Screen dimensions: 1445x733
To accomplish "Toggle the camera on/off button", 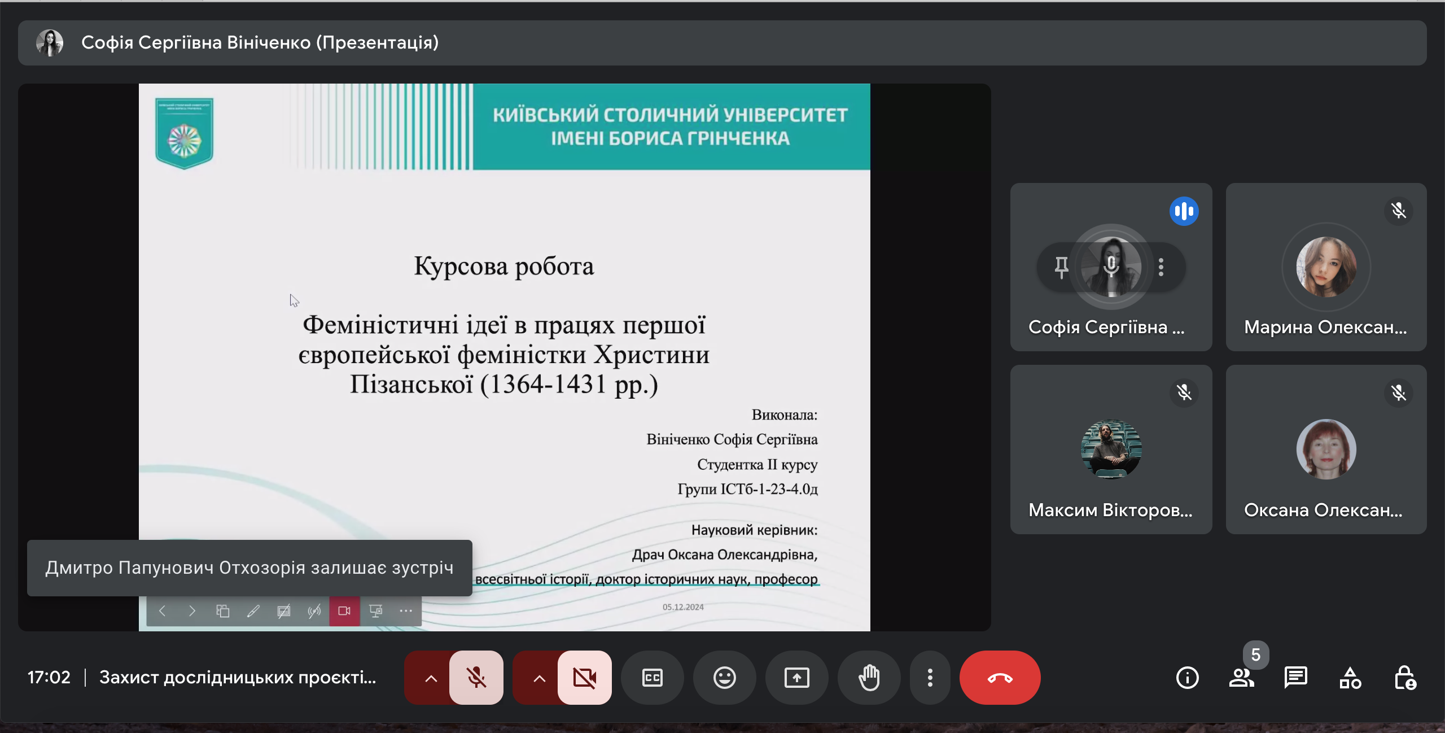I will [x=584, y=677].
